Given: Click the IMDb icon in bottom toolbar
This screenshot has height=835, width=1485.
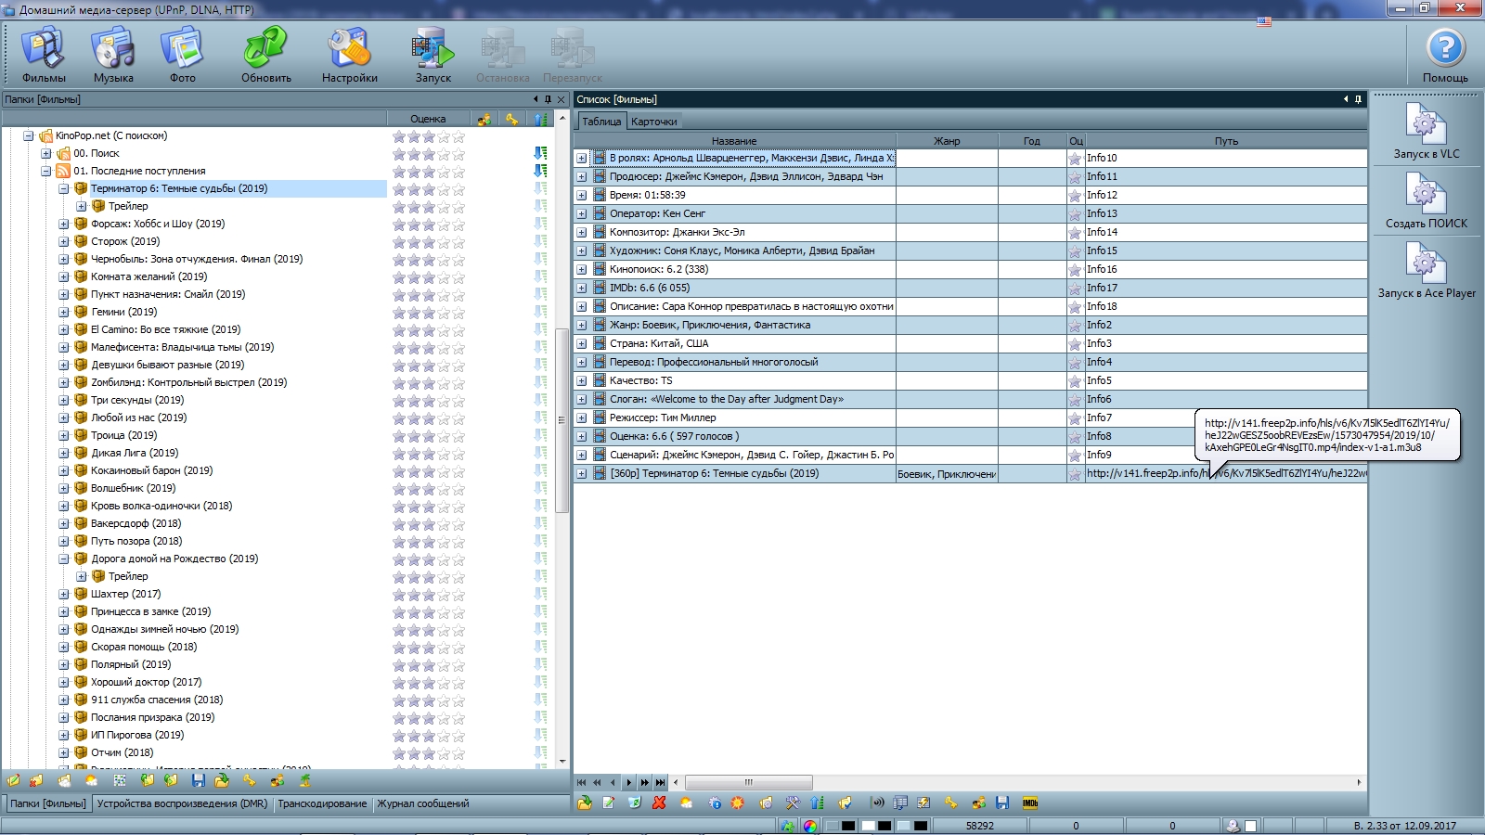Looking at the screenshot, I should point(1029,803).
